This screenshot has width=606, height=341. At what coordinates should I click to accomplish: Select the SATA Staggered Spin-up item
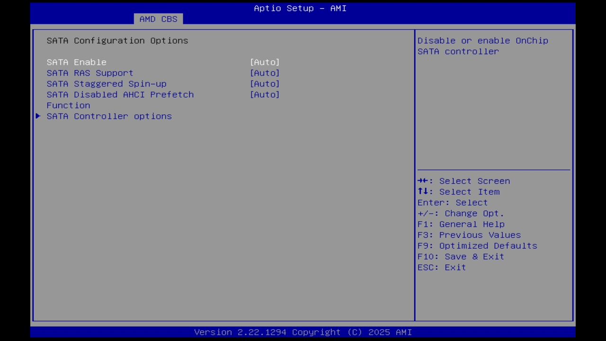point(106,84)
